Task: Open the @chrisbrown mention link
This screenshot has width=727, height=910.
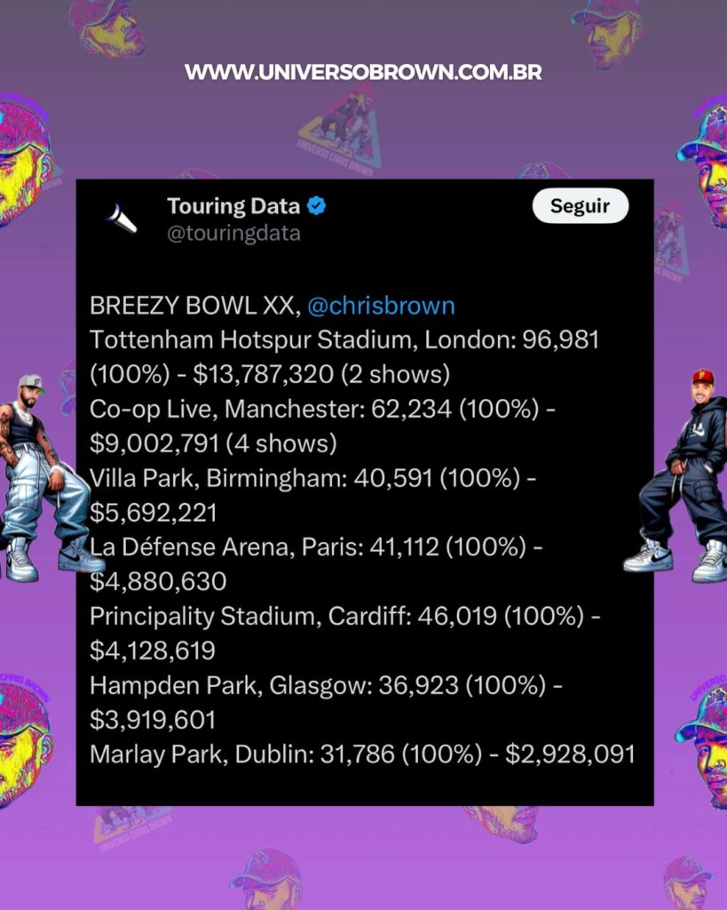Action: click(x=381, y=306)
